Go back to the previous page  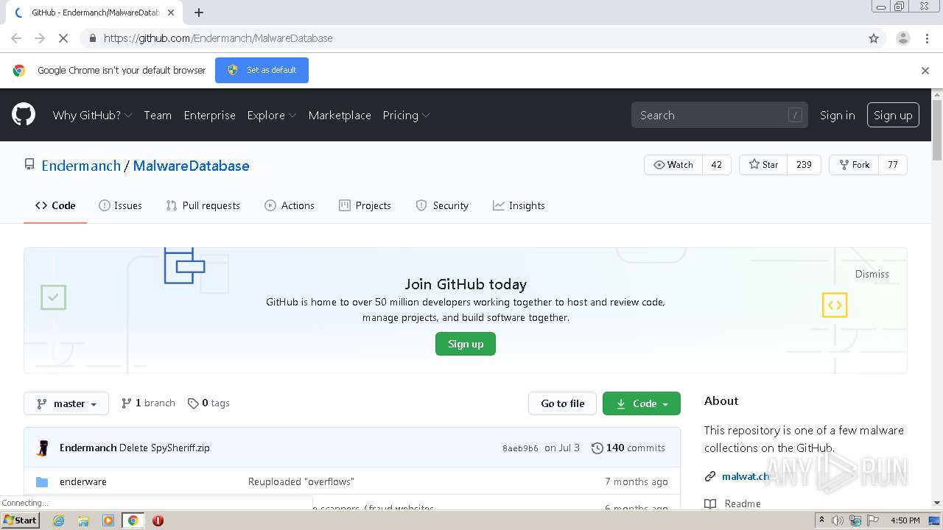(16, 38)
